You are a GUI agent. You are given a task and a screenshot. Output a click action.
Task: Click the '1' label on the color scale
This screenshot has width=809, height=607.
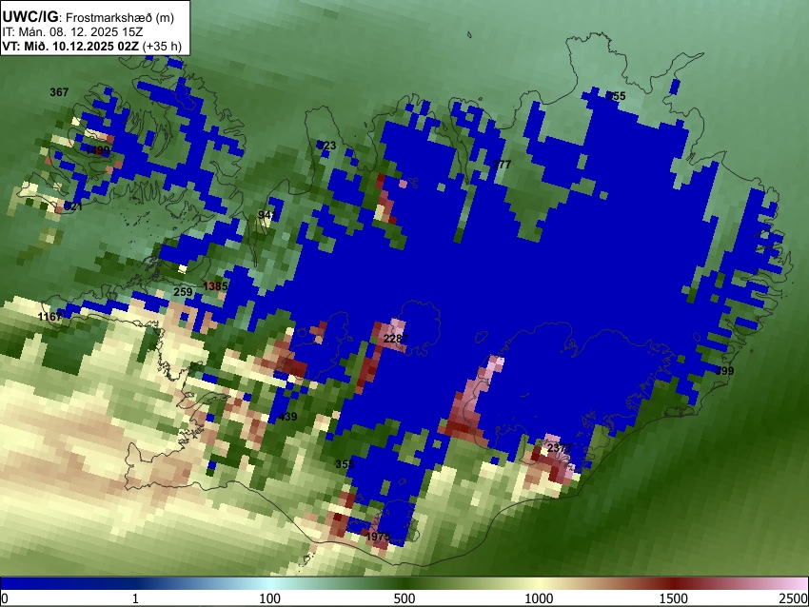[x=135, y=598]
